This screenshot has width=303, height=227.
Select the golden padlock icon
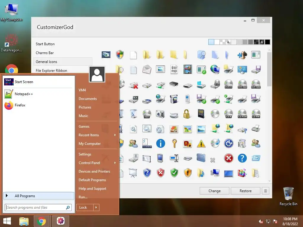point(186,114)
